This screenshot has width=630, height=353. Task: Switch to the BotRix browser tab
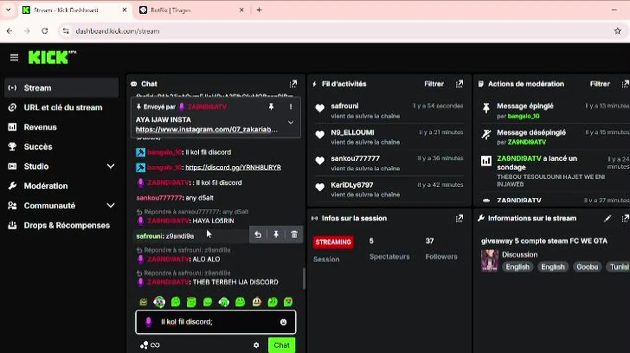point(192,10)
